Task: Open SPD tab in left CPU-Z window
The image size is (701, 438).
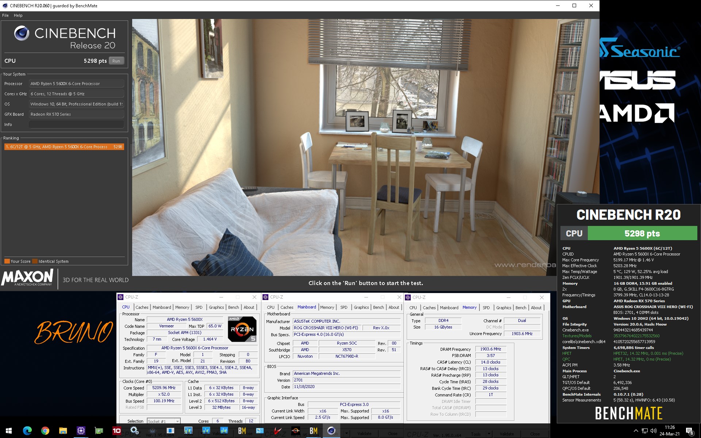Action: (x=199, y=307)
